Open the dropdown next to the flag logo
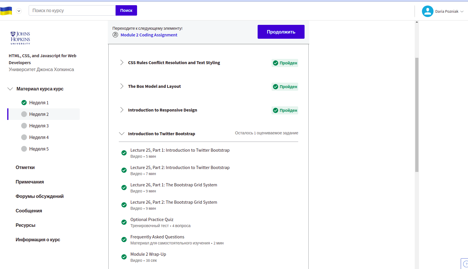468x269 pixels. (19, 11)
